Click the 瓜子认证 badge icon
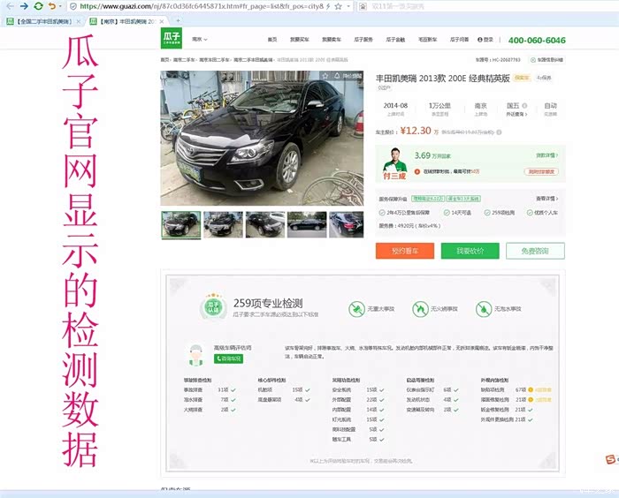Image resolution: width=619 pixels, height=498 pixels. pyautogui.click(x=213, y=306)
